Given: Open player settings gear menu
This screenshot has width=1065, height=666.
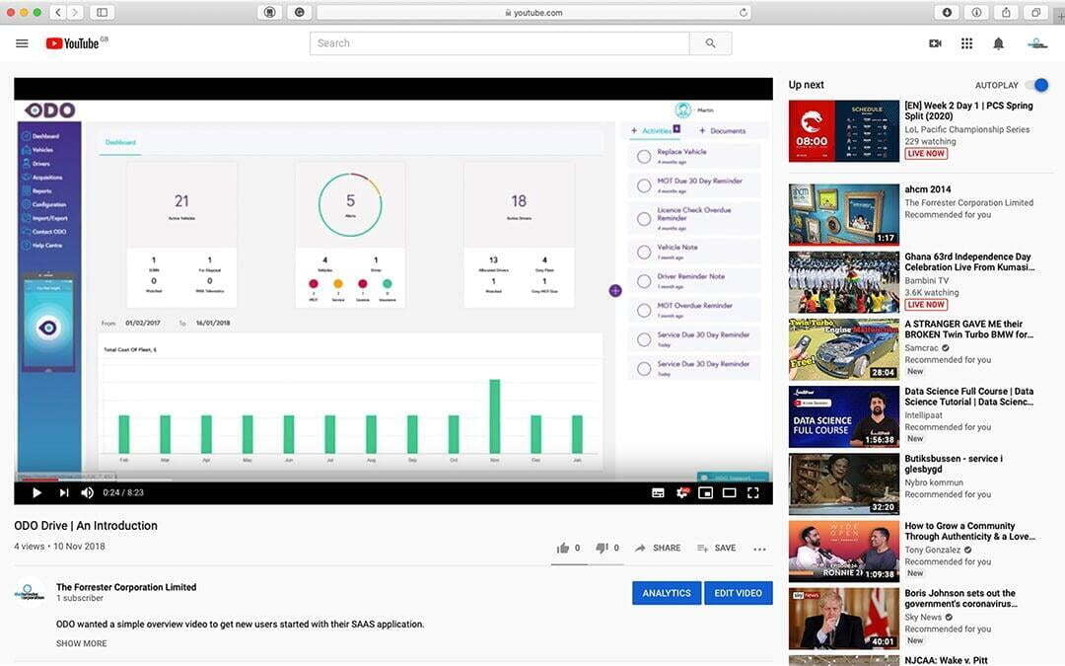Looking at the screenshot, I should (681, 492).
